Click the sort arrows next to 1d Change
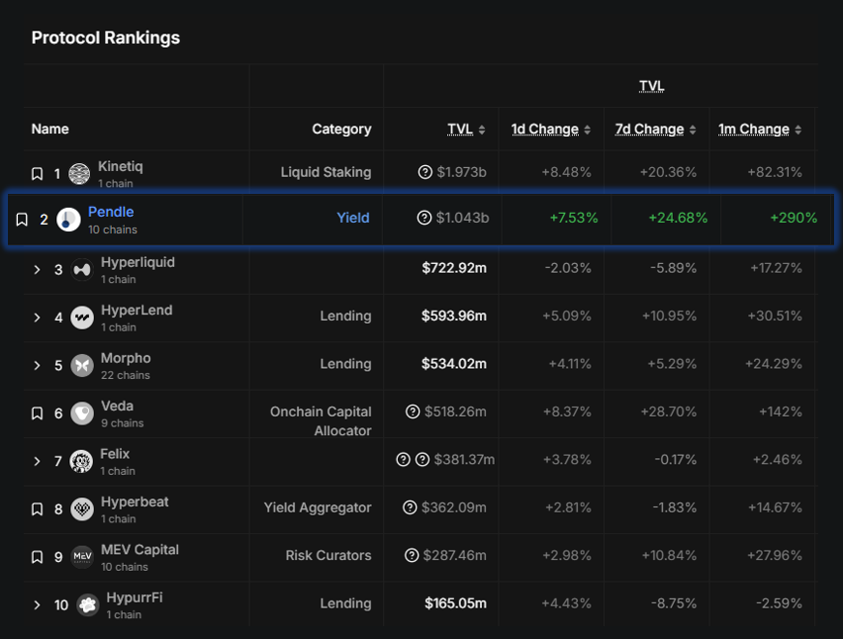Screen dimensions: 843x639 (587, 130)
